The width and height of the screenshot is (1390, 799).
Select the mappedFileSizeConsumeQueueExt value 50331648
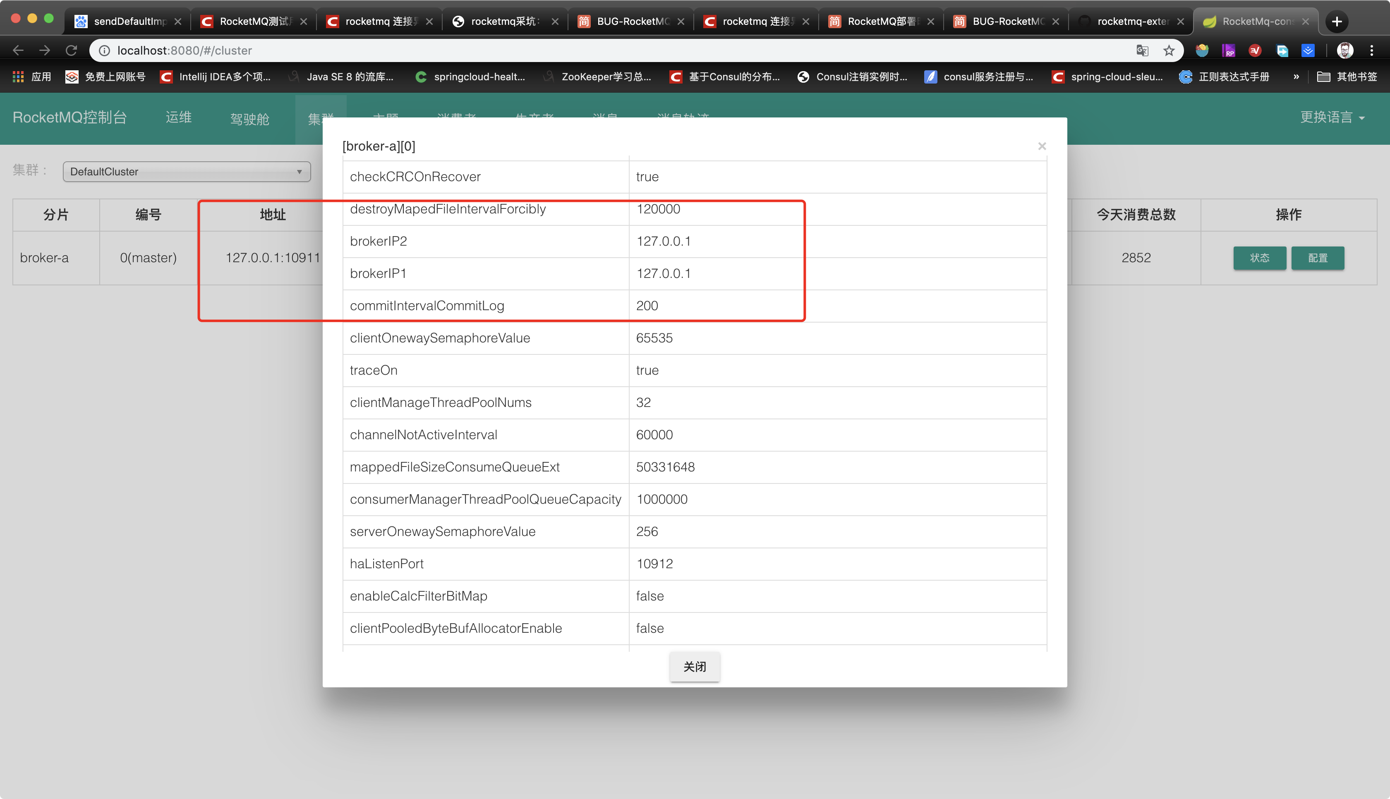point(665,468)
